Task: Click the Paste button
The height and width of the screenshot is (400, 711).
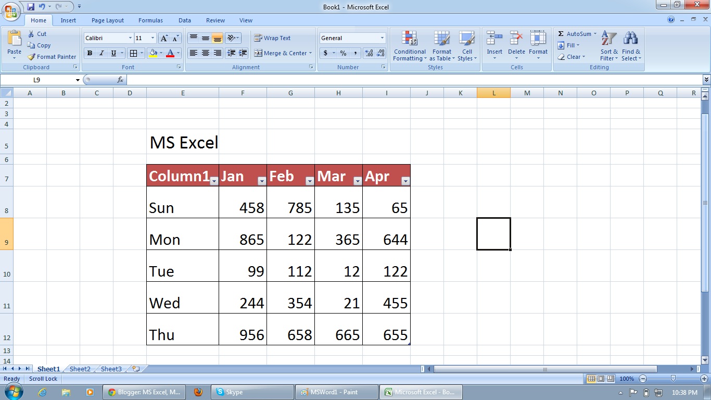Action: tap(15, 45)
